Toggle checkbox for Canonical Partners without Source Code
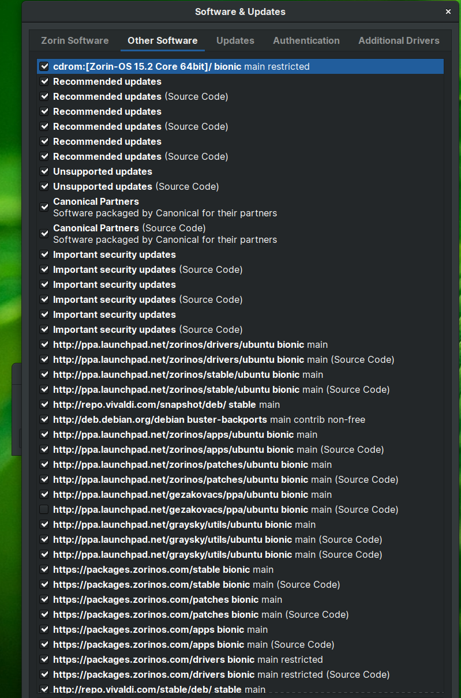This screenshot has height=698, width=461. tap(44, 207)
